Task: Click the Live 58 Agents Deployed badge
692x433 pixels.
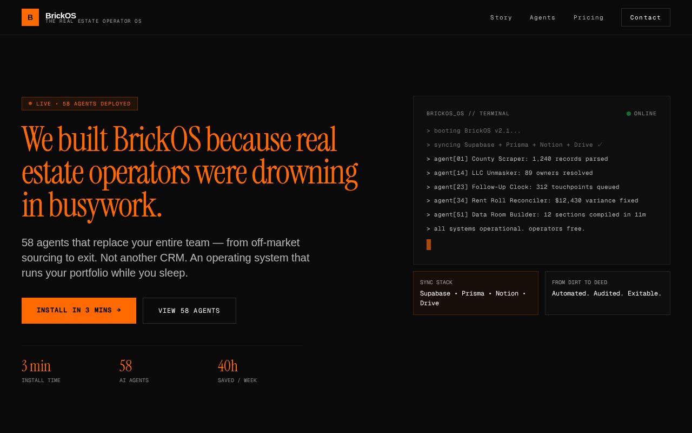Action: pyautogui.click(x=79, y=104)
